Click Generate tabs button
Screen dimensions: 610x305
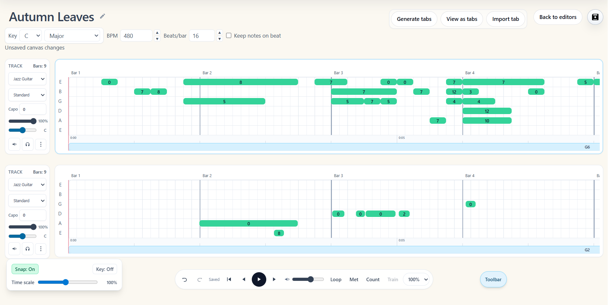414,19
